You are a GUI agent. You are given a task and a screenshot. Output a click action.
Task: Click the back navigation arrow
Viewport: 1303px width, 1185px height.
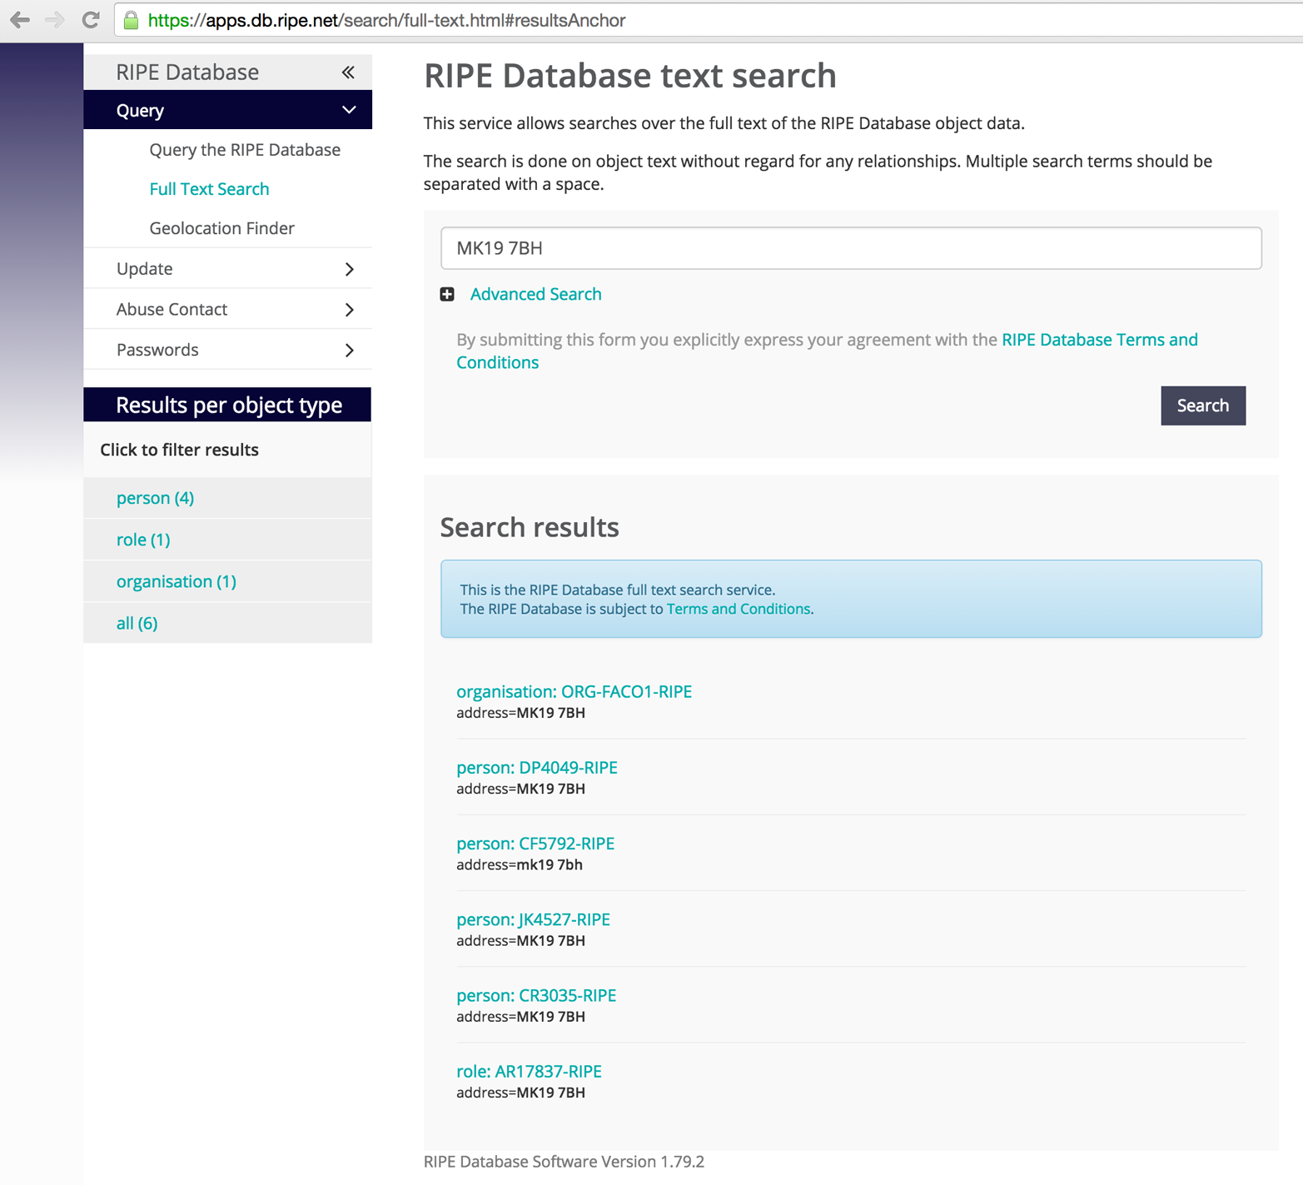(x=19, y=20)
